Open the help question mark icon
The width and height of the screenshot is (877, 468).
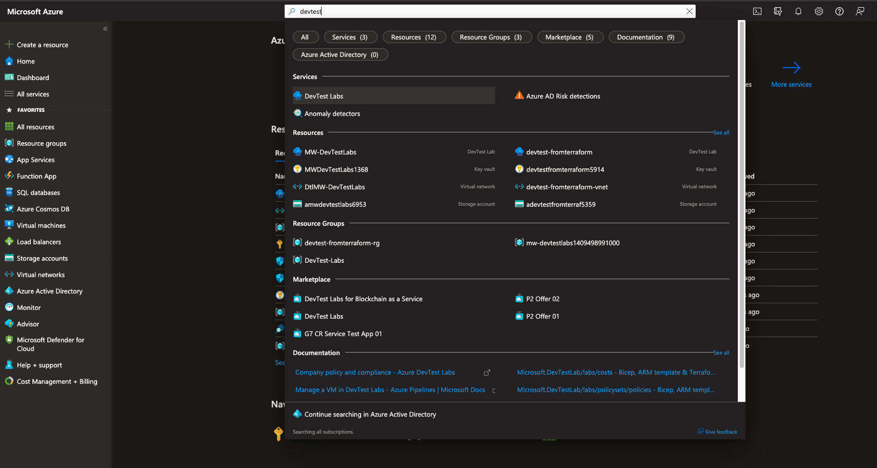click(839, 11)
